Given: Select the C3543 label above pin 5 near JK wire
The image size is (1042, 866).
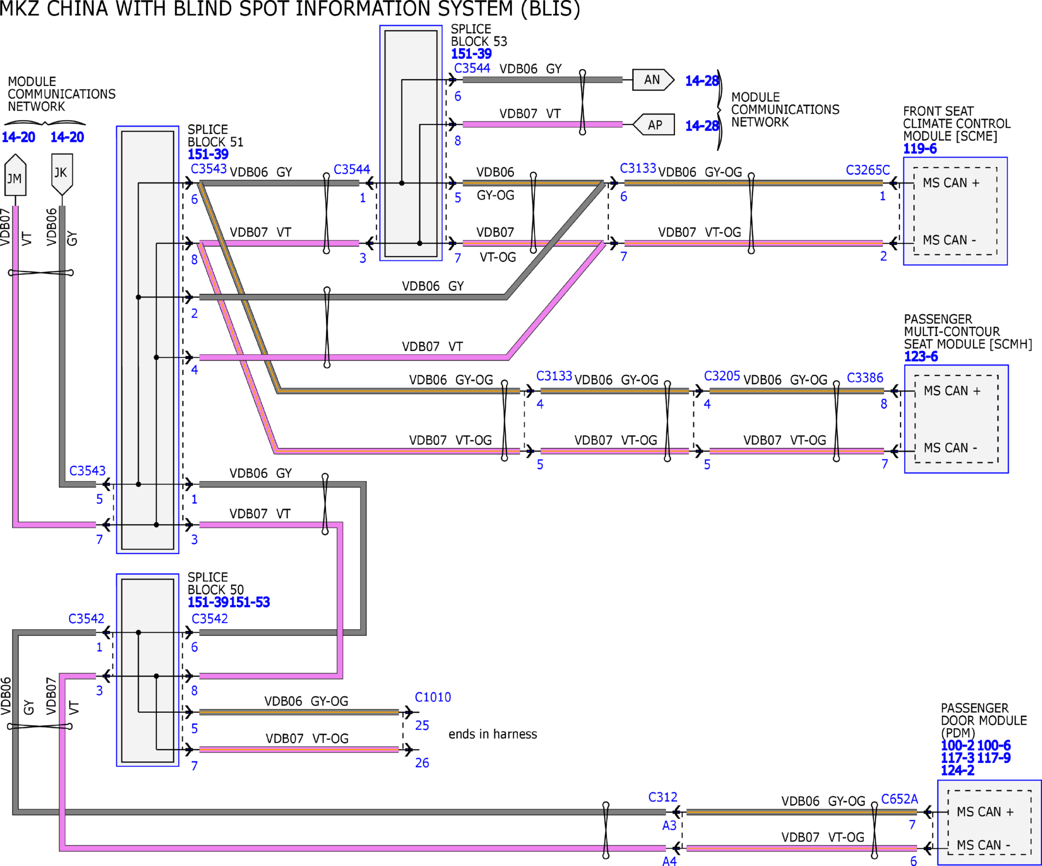Looking at the screenshot, I should point(88,471).
